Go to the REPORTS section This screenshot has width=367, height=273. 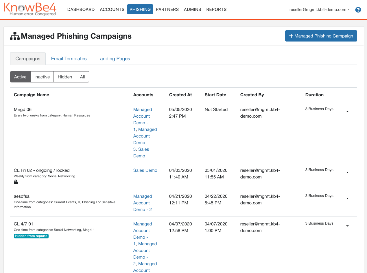pos(216,9)
